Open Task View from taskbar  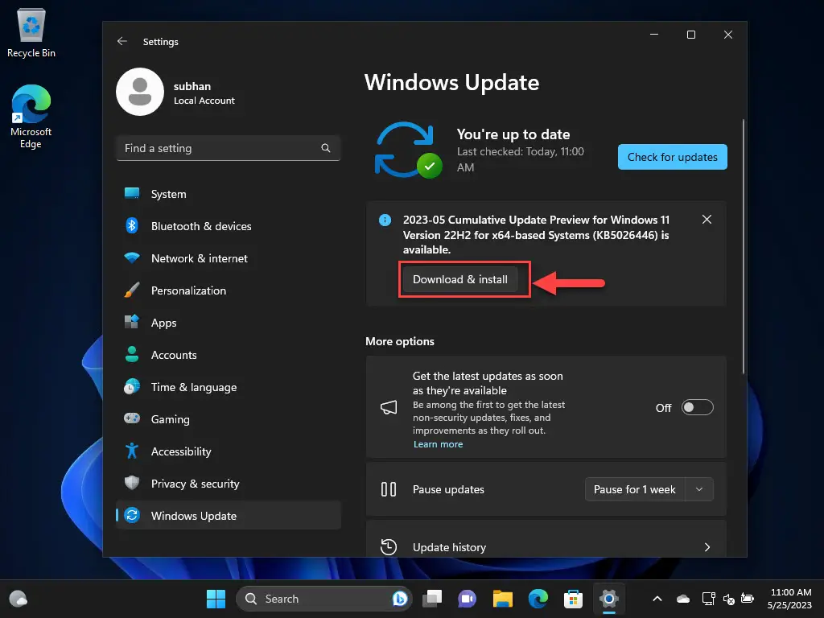pos(432,599)
